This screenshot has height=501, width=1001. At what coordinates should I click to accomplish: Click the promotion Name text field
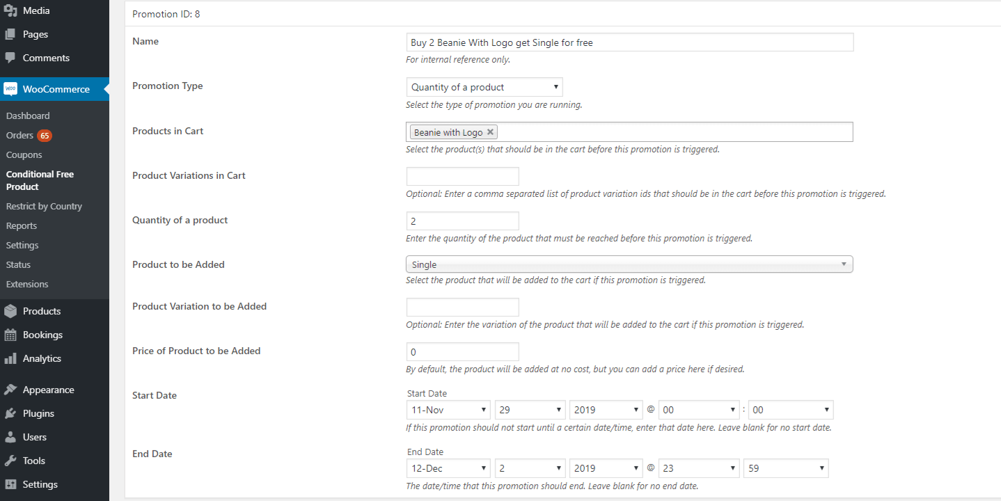pyautogui.click(x=629, y=42)
